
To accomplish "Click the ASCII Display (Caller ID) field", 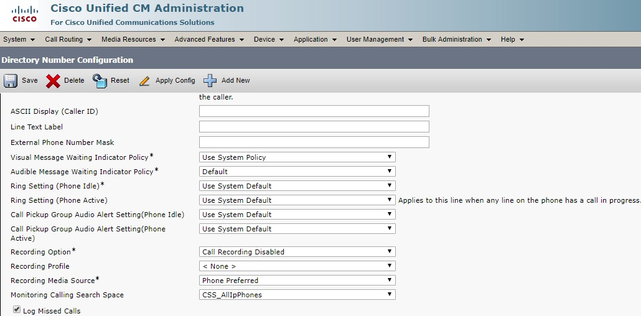I will click(x=314, y=111).
